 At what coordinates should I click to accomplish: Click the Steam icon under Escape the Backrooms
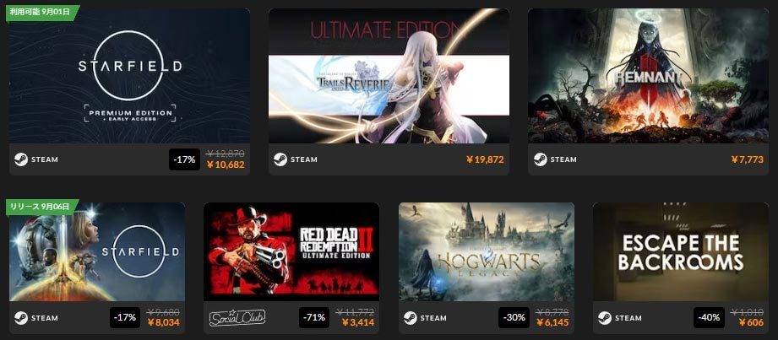(605, 318)
